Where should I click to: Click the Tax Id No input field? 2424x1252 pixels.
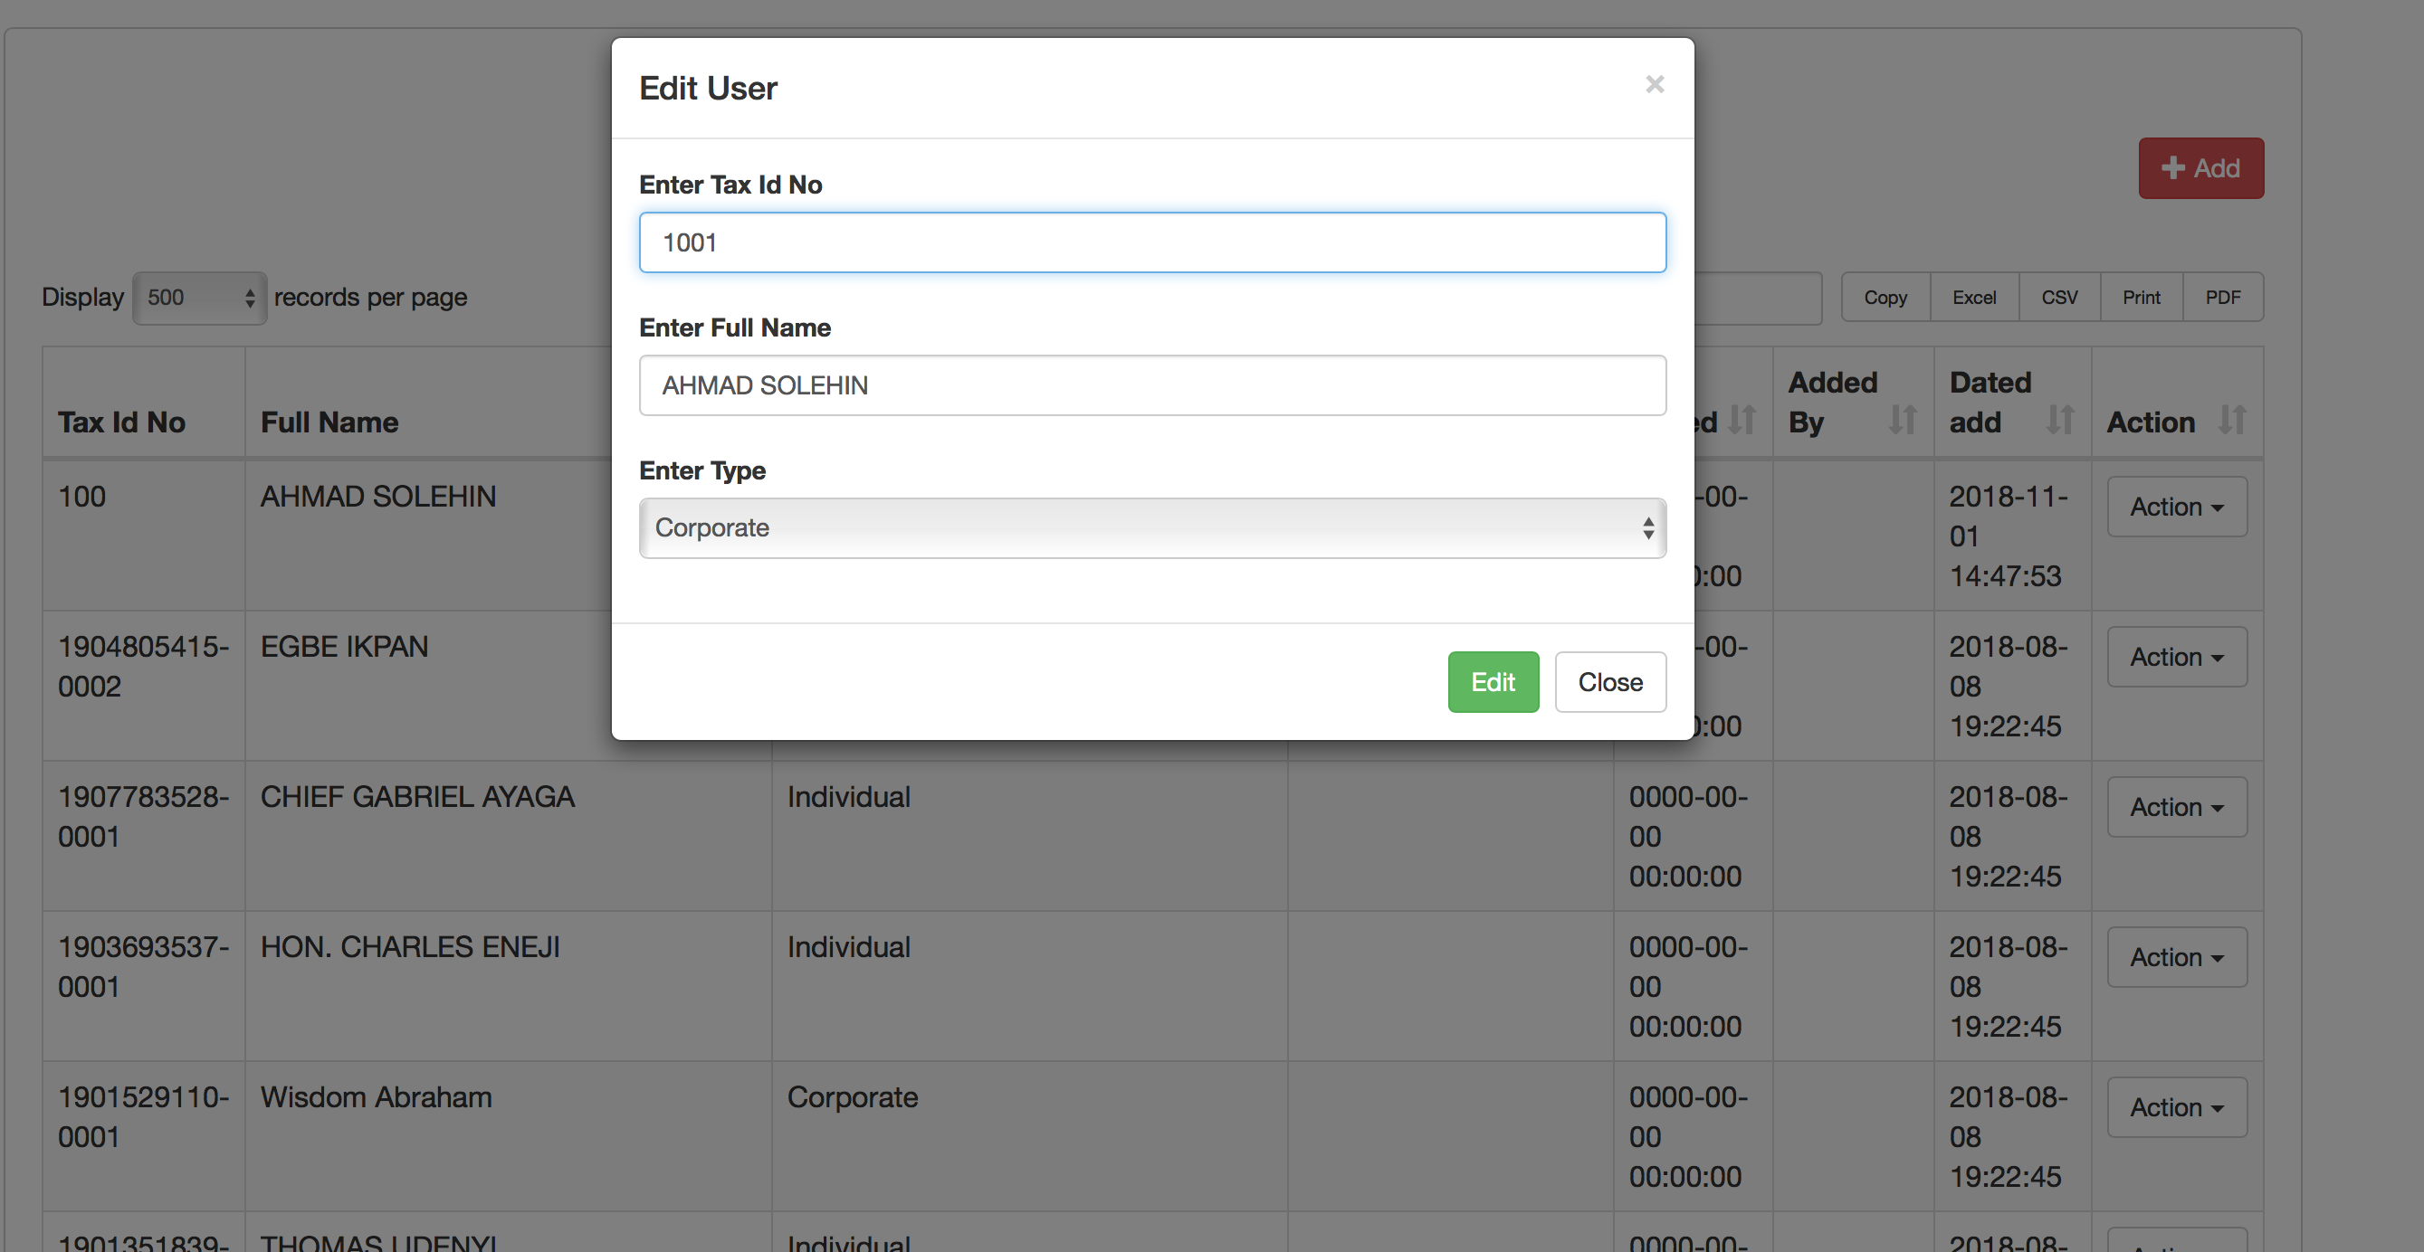coord(1151,242)
